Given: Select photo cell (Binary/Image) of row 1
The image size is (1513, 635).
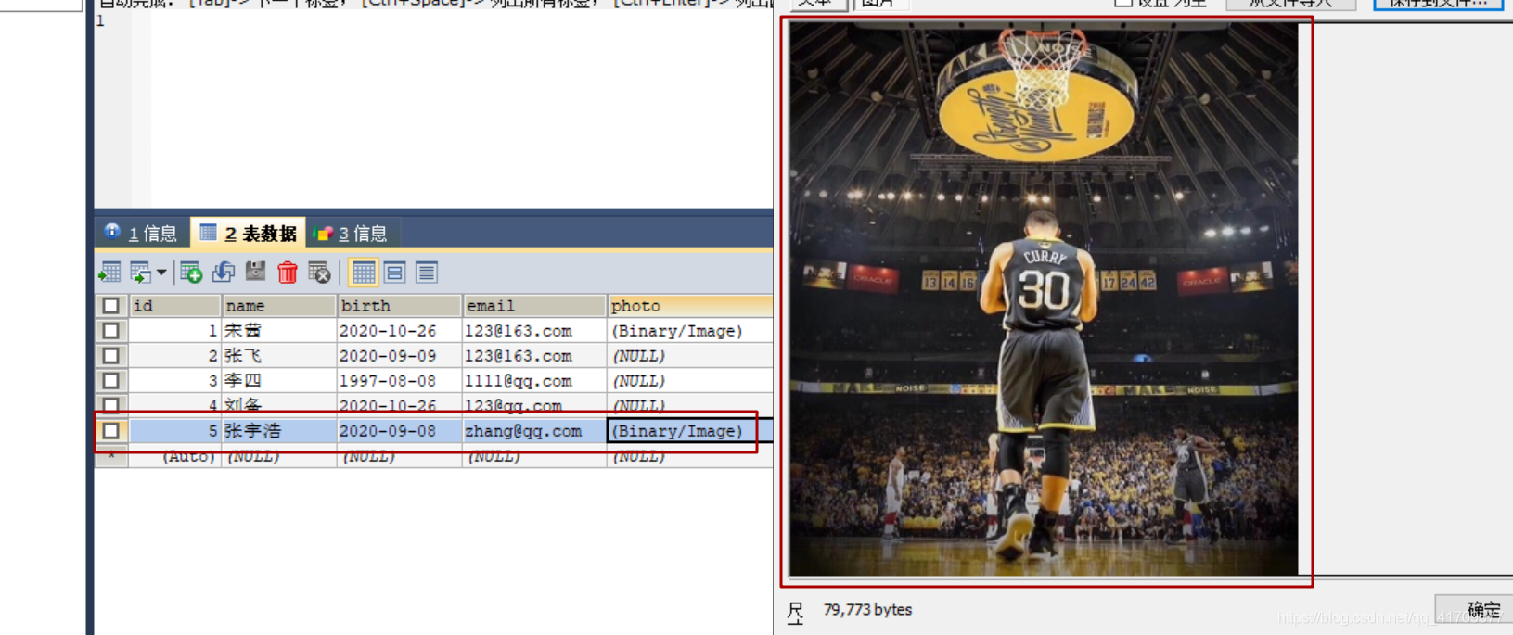Looking at the screenshot, I should 690,331.
